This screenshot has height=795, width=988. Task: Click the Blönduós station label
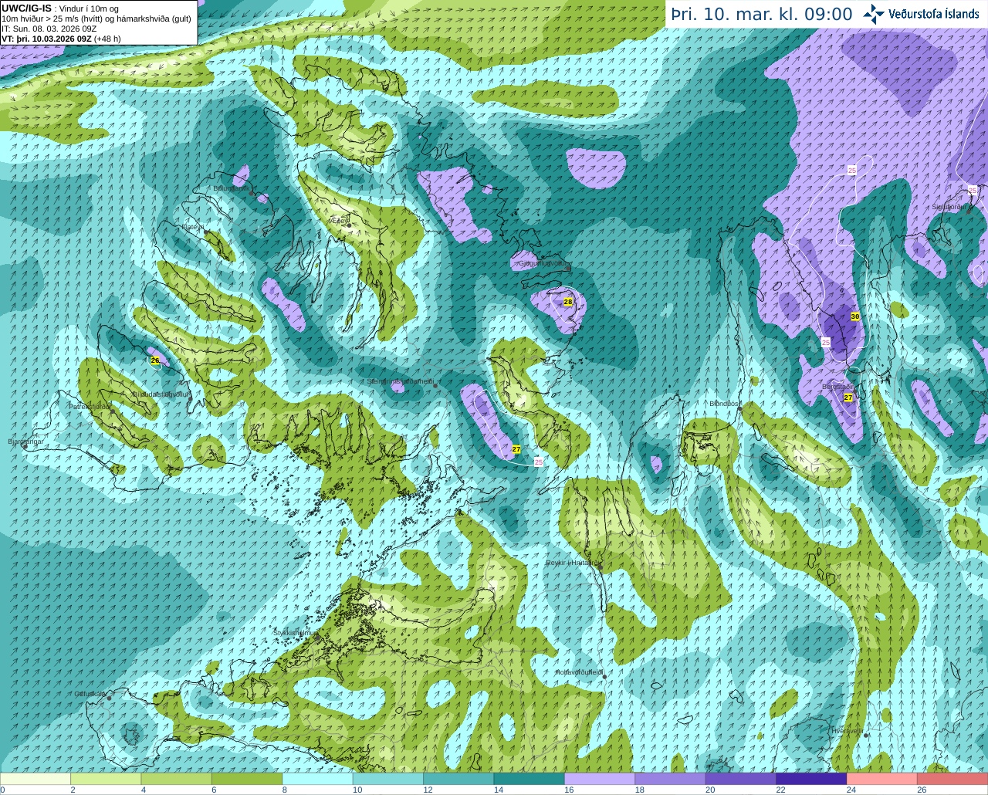(725, 404)
